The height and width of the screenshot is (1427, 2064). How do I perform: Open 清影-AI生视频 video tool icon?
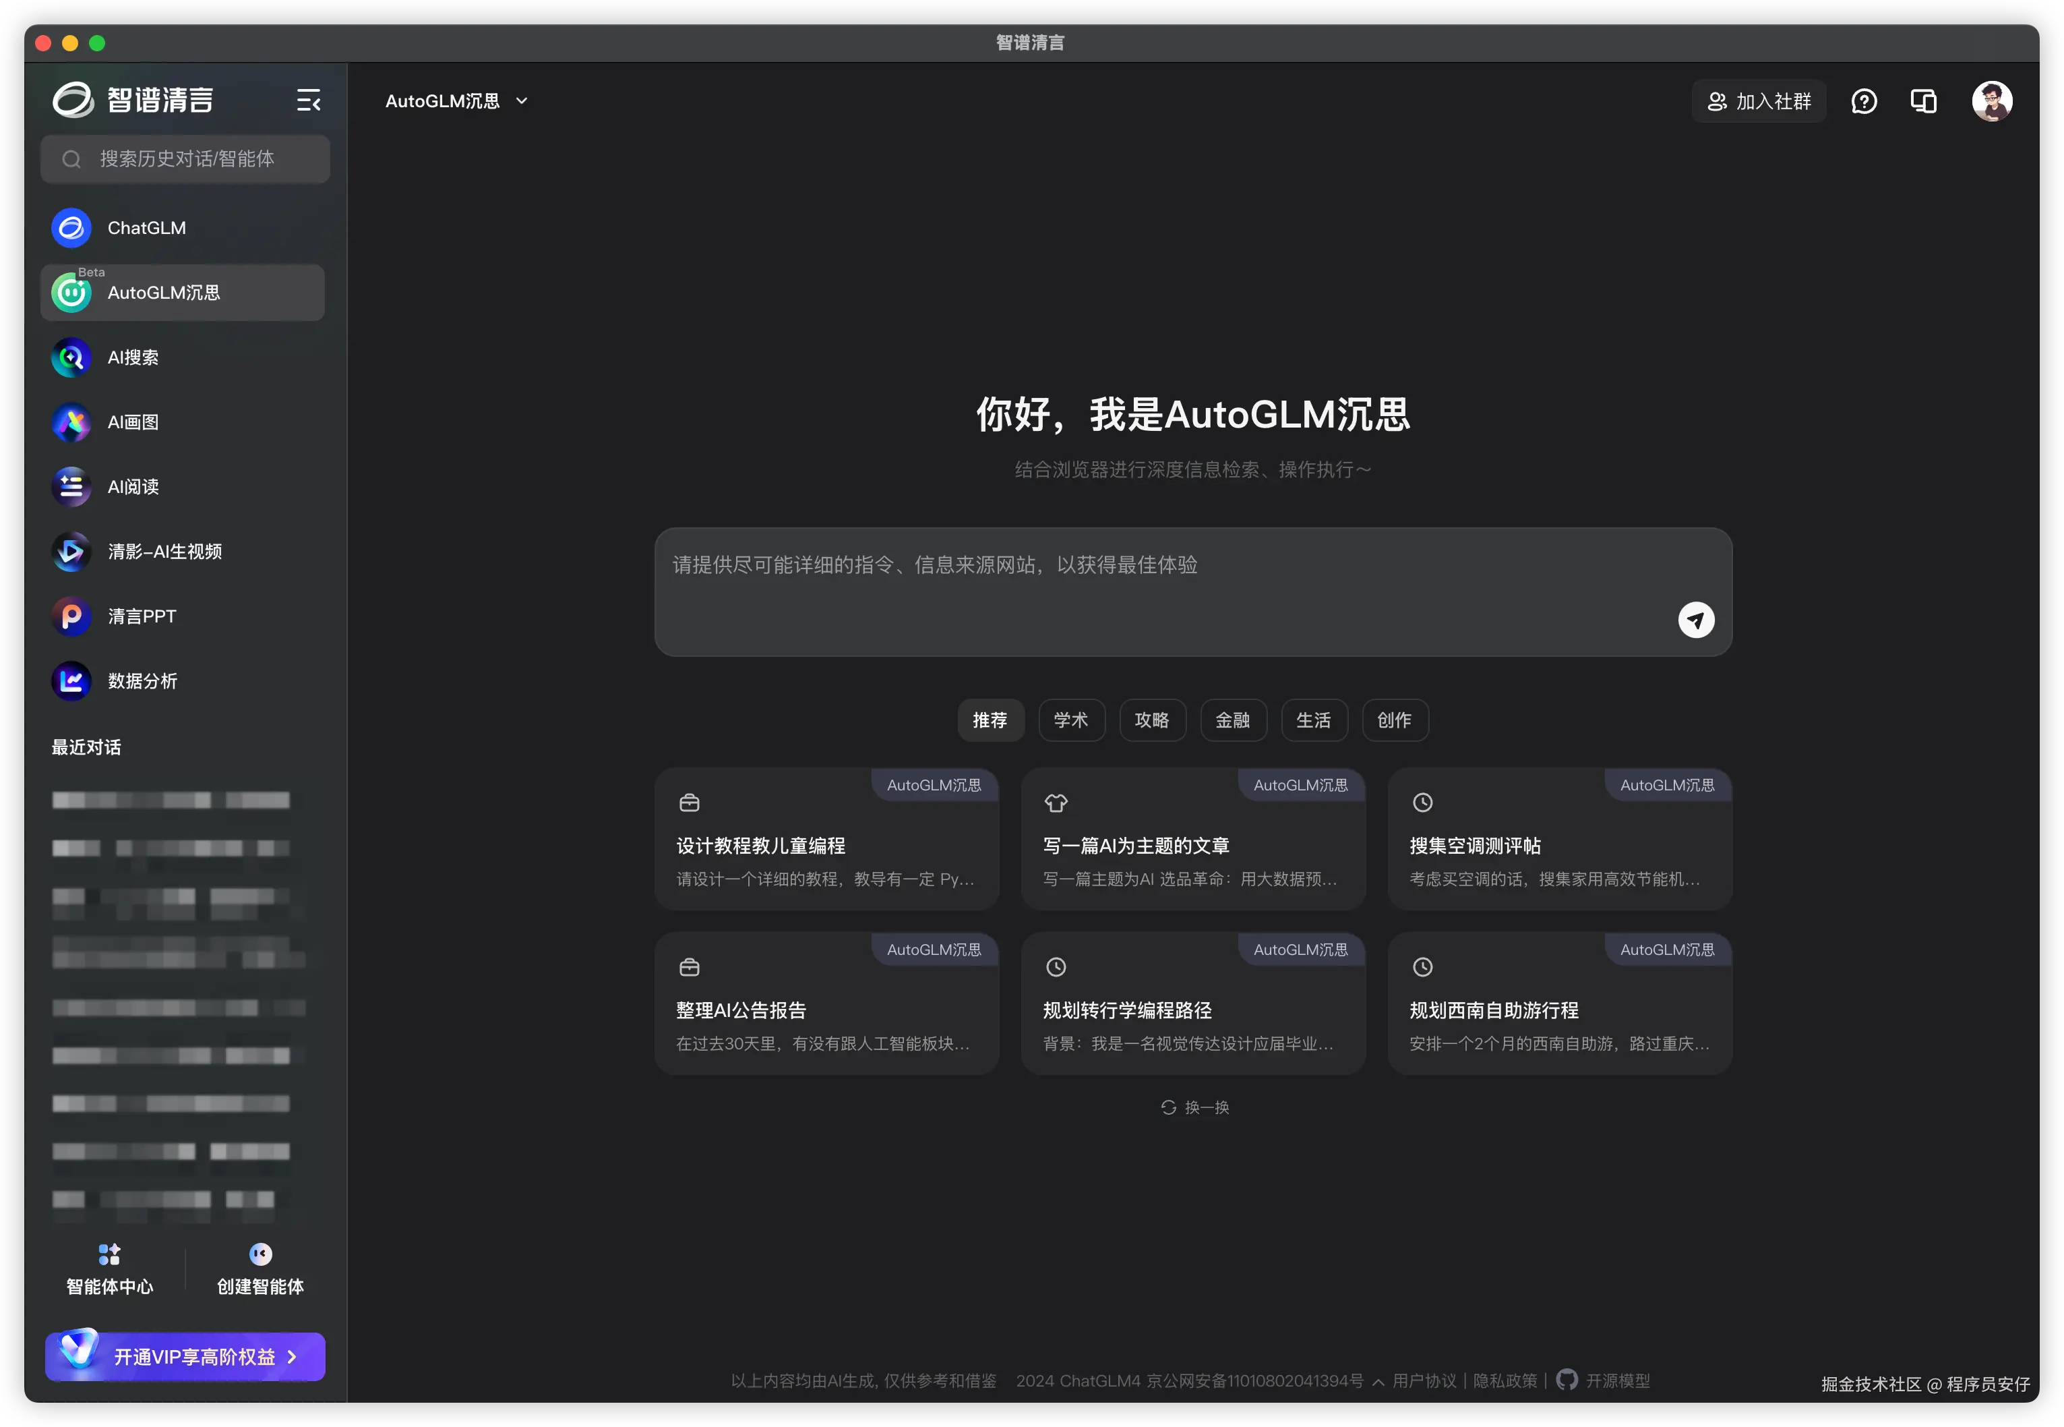[x=71, y=552]
